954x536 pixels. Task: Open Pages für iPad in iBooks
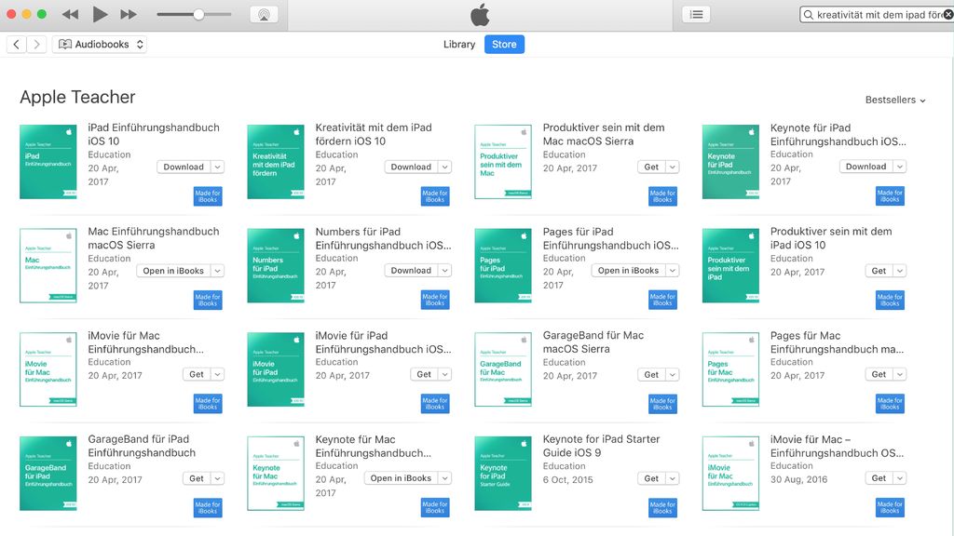(629, 271)
